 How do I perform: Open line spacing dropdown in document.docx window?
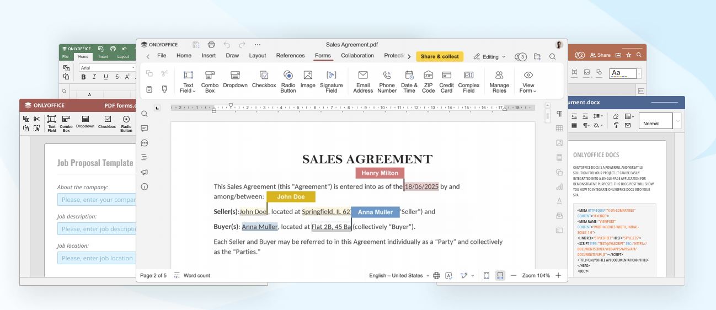pos(598,116)
